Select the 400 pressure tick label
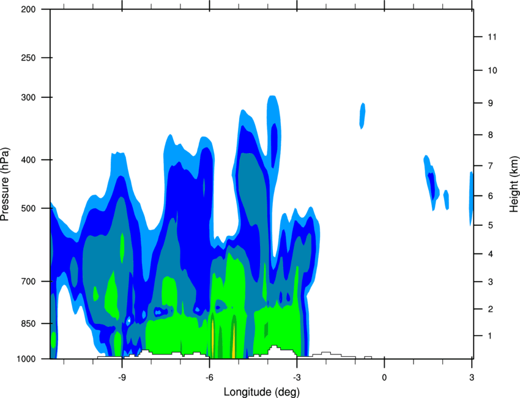Image resolution: width=520 pixels, height=398 pixels. [x=28, y=160]
